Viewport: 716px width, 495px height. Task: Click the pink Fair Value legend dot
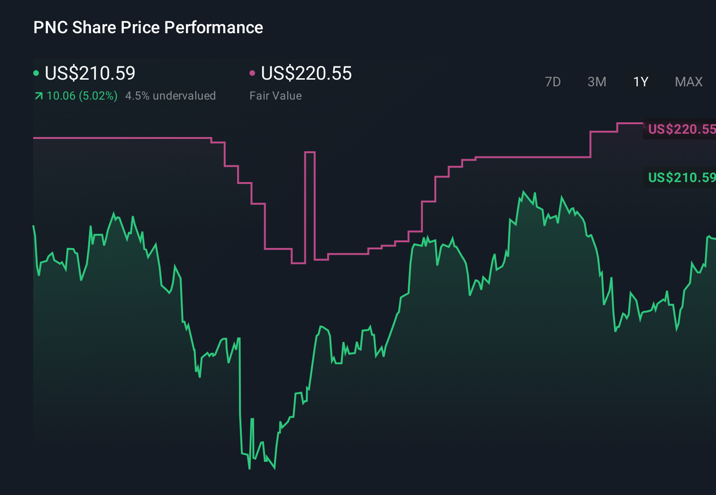[x=253, y=73]
